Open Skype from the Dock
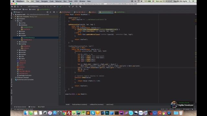This screenshot has height=116, width=207. [x=93, y=113]
